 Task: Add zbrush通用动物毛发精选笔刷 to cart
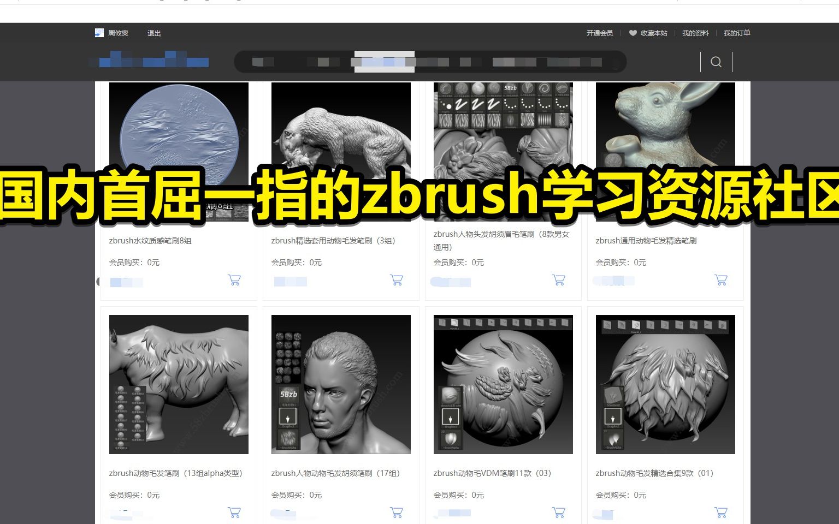[721, 280]
